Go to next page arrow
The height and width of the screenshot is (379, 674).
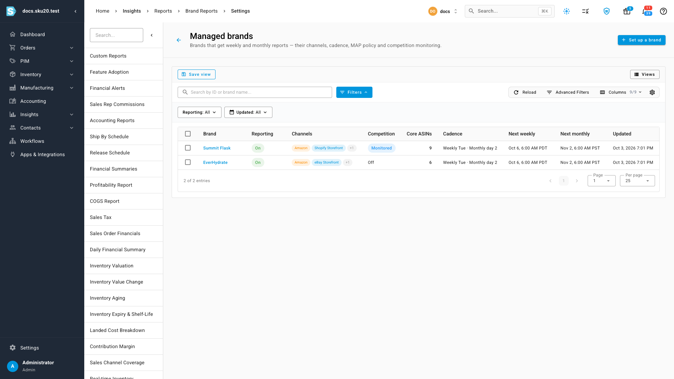(576, 181)
